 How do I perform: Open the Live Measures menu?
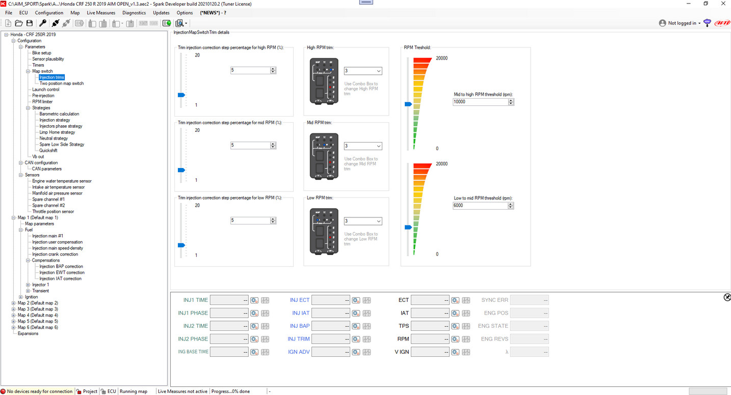point(101,13)
